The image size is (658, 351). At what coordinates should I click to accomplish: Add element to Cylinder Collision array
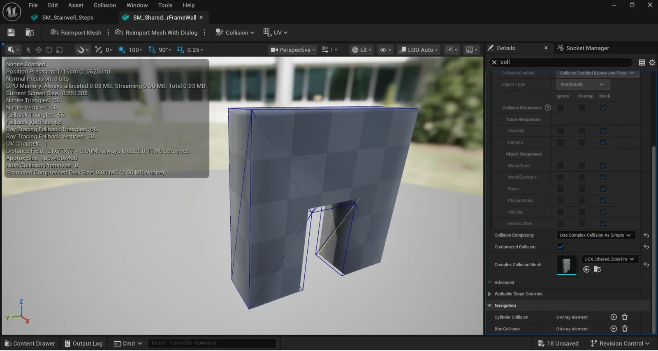coord(614,317)
